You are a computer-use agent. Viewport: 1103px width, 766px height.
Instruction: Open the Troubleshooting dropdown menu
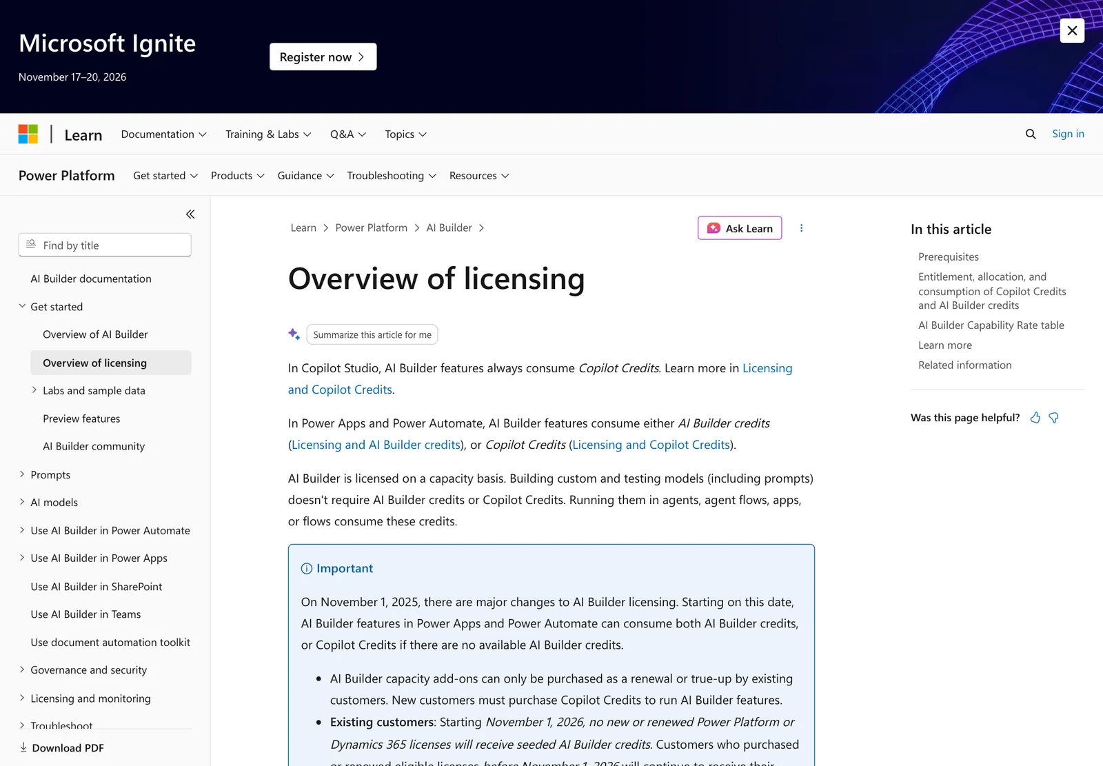(392, 176)
